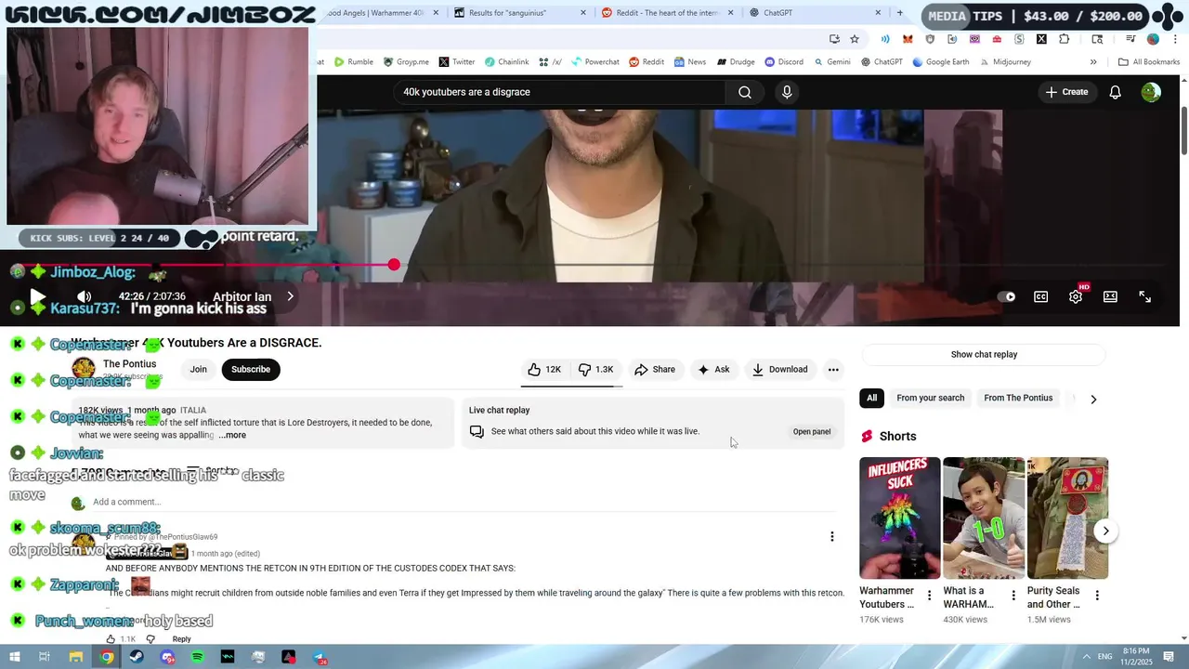The width and height of the screenshot is (1189, 669).
Task: Open the Extensions puzzle piece menu
Action: coord(1065,39)
